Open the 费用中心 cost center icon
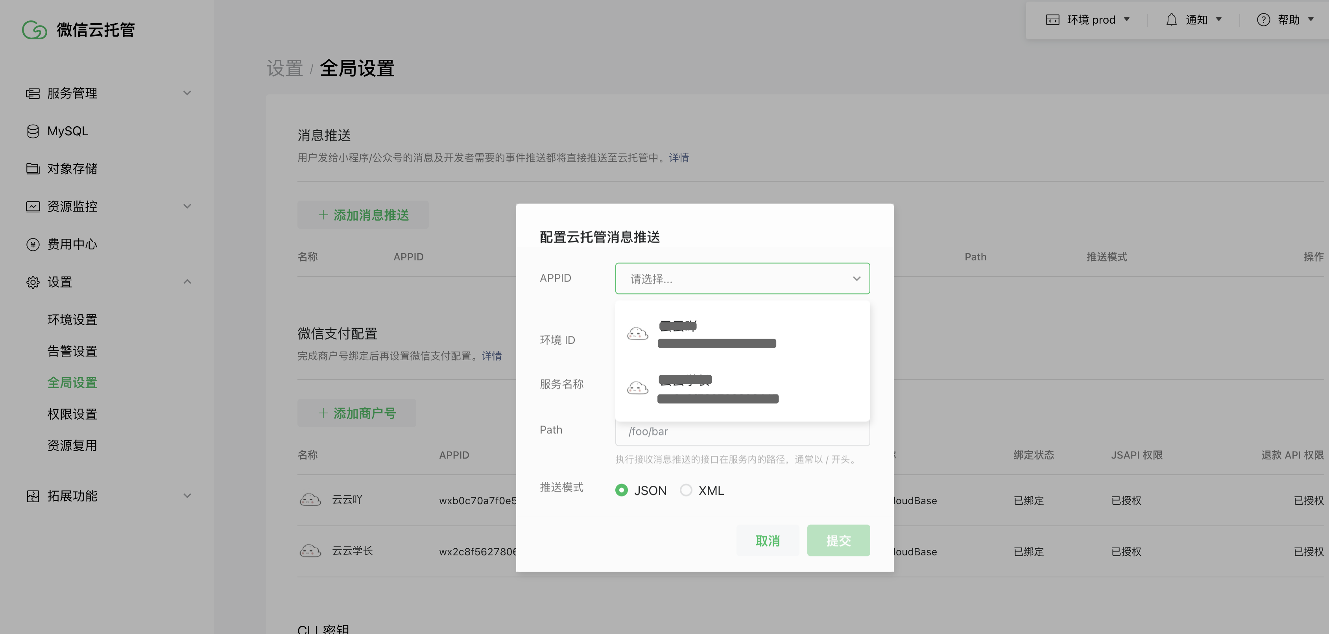Screen dimensions: 1329x634 coord(33,244)
